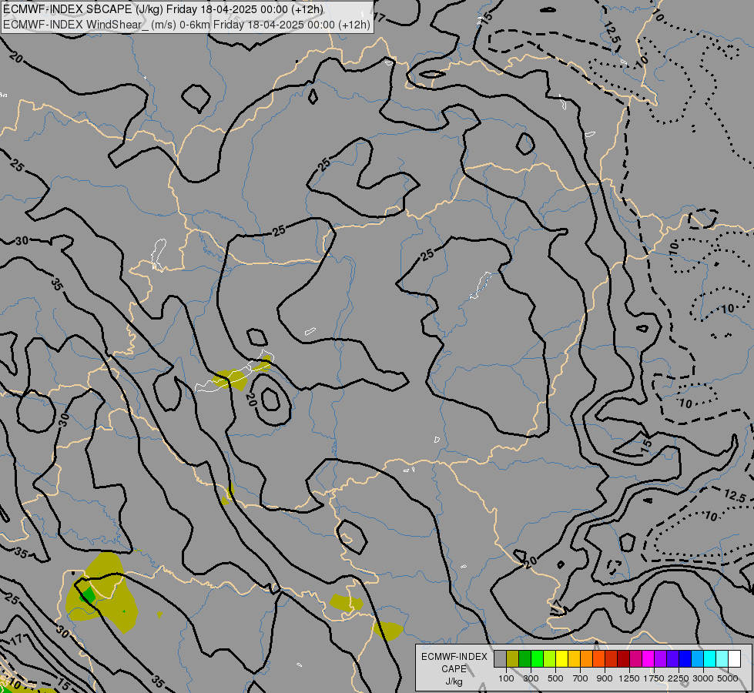Click the CAPE word in the legend box

tap(454, 669)
